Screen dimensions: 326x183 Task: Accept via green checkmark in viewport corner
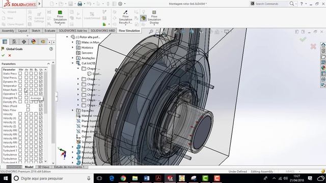pos(303,39)
